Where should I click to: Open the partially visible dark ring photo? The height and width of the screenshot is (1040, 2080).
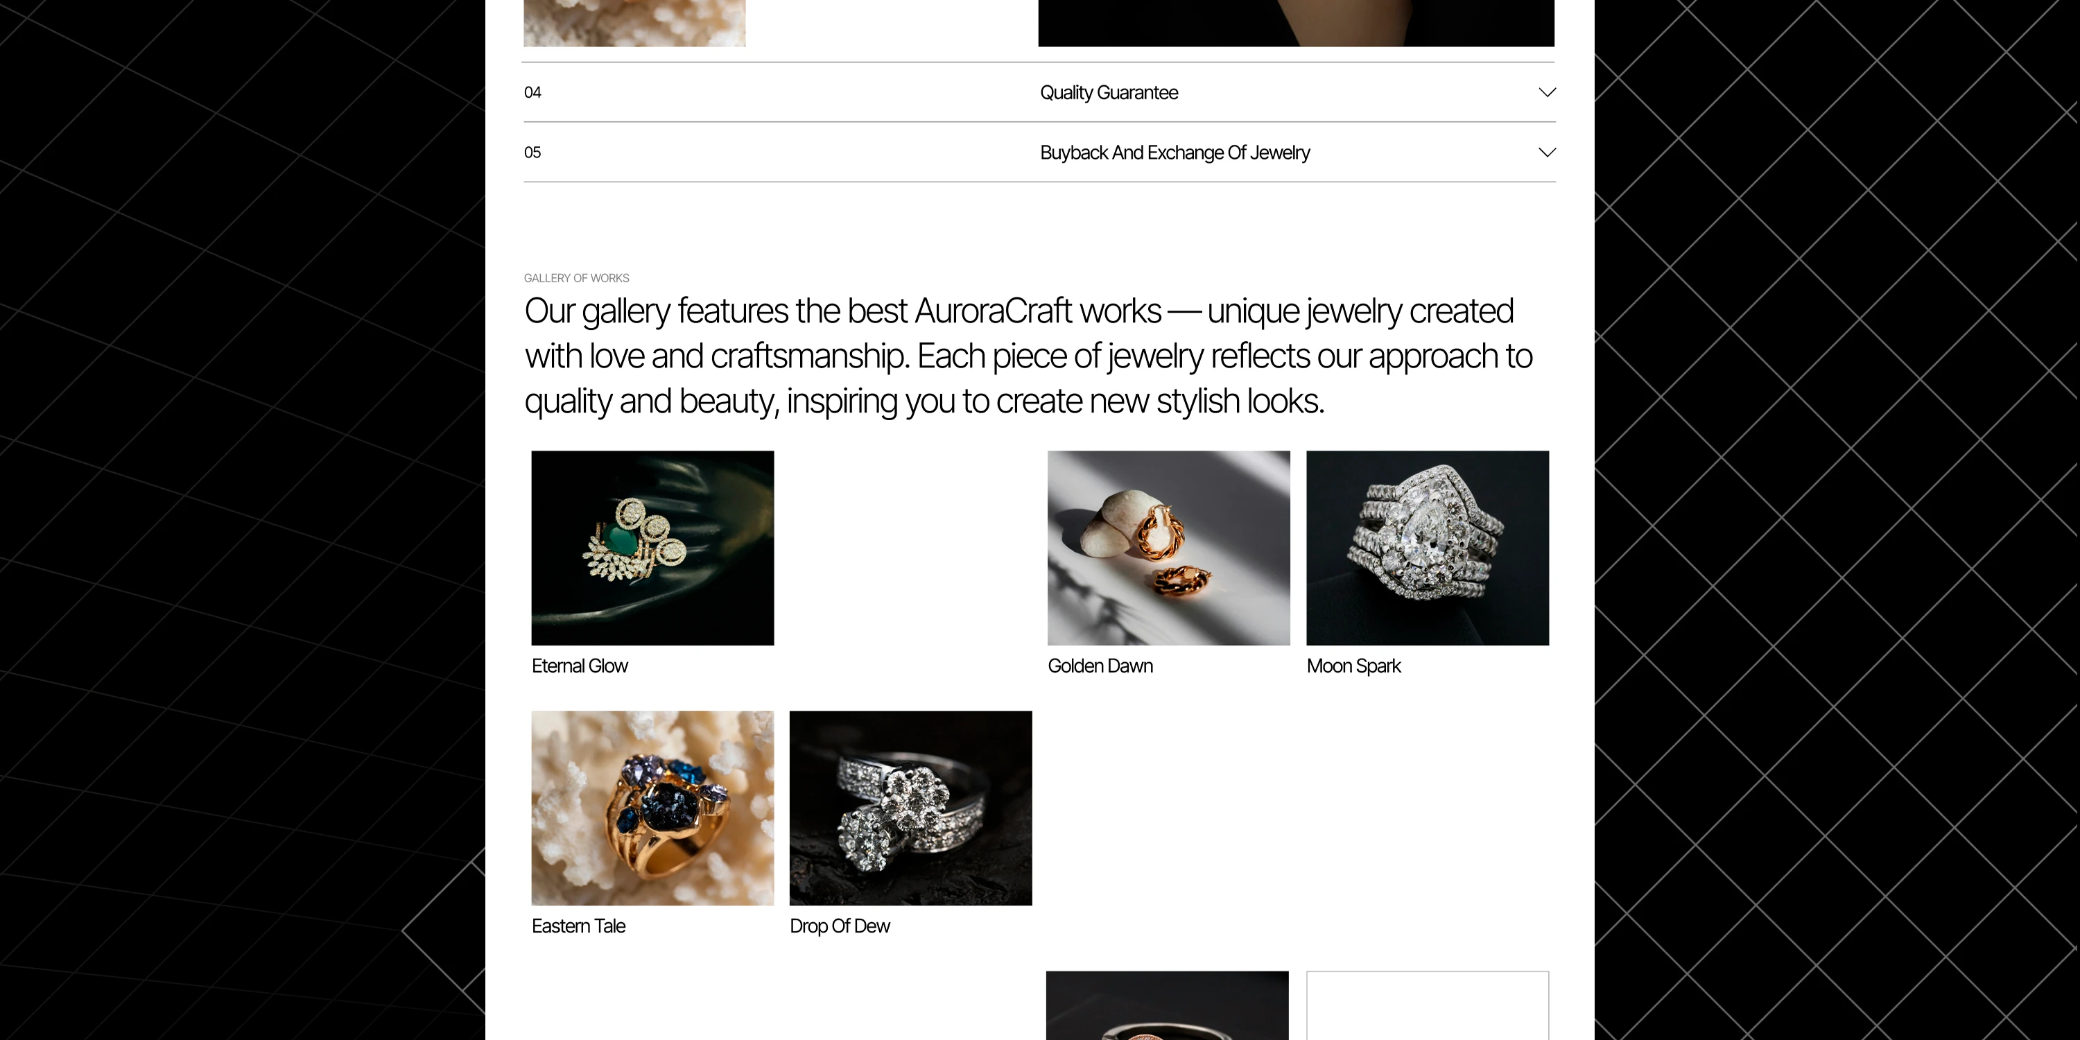(x=1168, y=1005)
